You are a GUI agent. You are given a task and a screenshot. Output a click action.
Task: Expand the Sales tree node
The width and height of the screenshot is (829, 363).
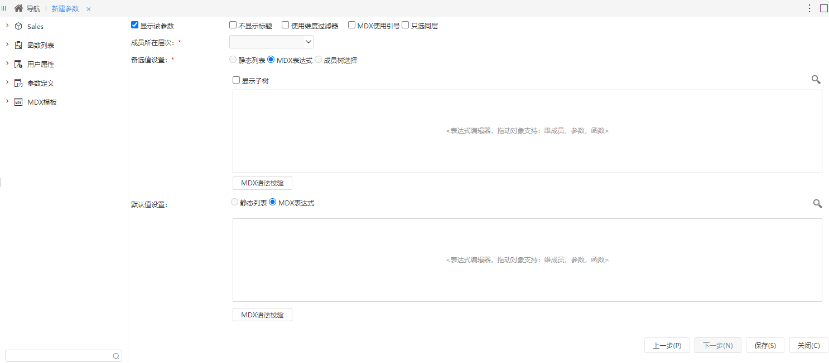click(x=7, y=26)
